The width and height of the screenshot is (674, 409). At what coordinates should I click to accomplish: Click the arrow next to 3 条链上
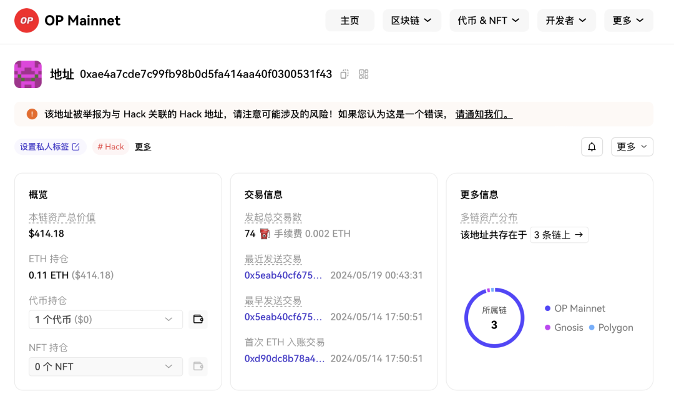pyautogui.click(x=579, y=235)
